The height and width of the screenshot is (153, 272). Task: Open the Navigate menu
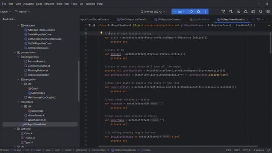28,4
